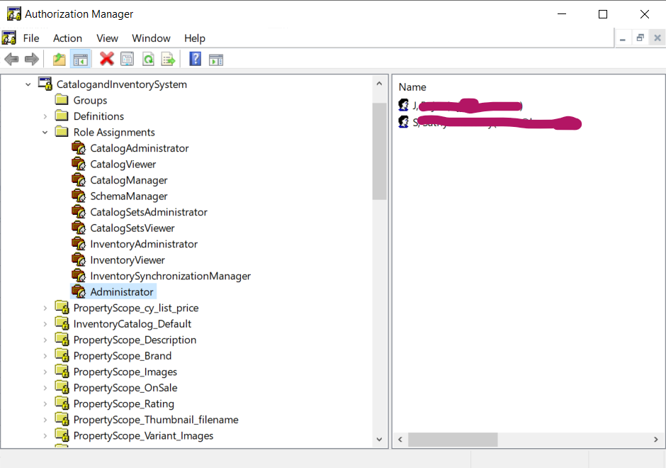This screenshot has width=666, height=468.
Task: Click the Export List toolbar icon
Action: pyautogui.click(x=168, y=59)
